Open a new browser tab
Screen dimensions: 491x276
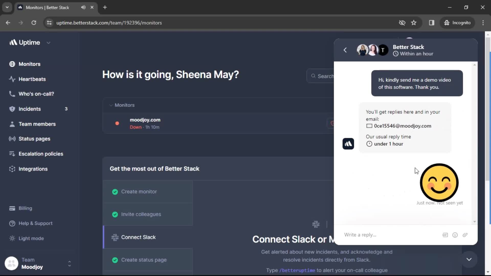point(105,7)
